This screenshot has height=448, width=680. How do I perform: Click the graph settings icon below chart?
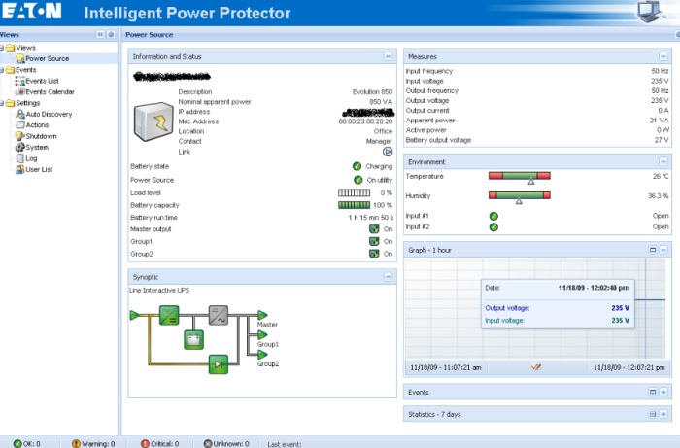(536, 367)
